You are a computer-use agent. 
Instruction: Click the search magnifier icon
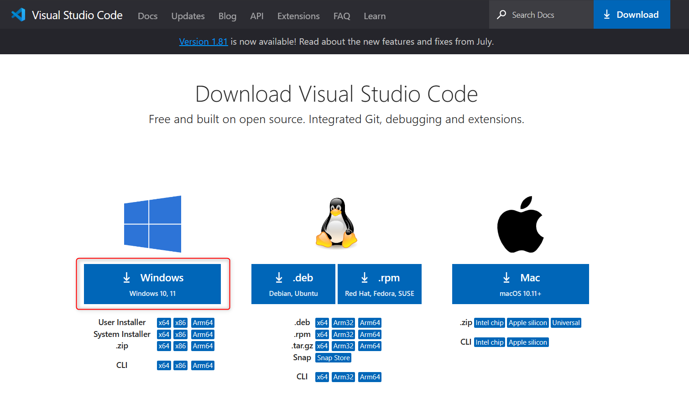pyautogui.click(x=501, y=15)
